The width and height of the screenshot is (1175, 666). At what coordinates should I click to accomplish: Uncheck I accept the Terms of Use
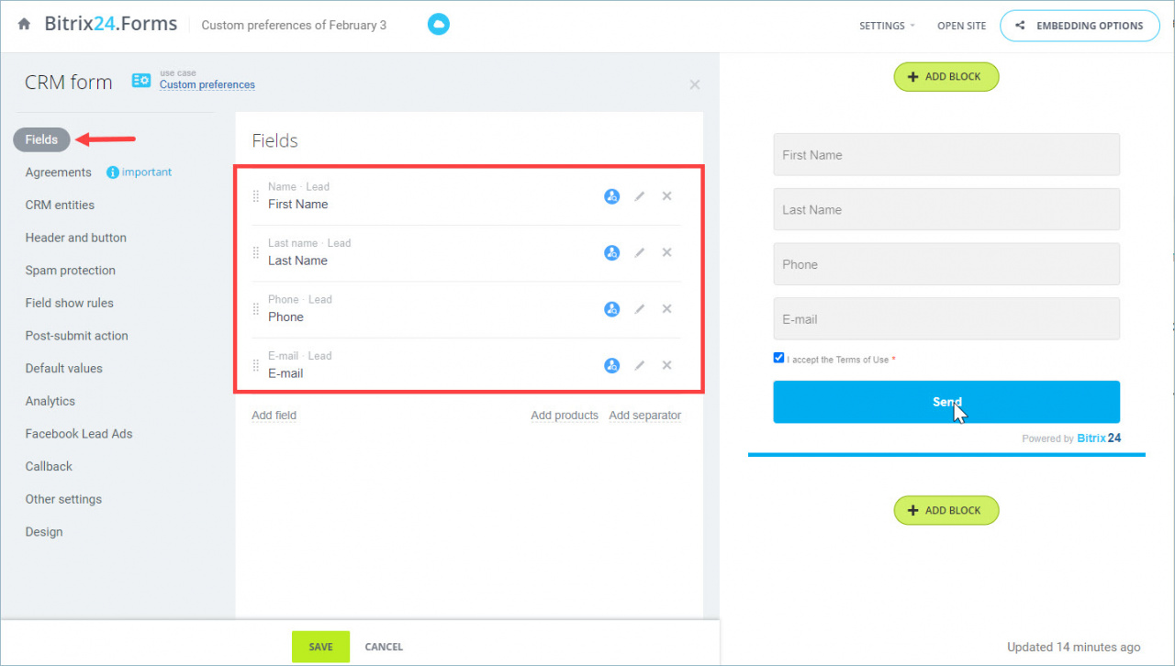778,358
